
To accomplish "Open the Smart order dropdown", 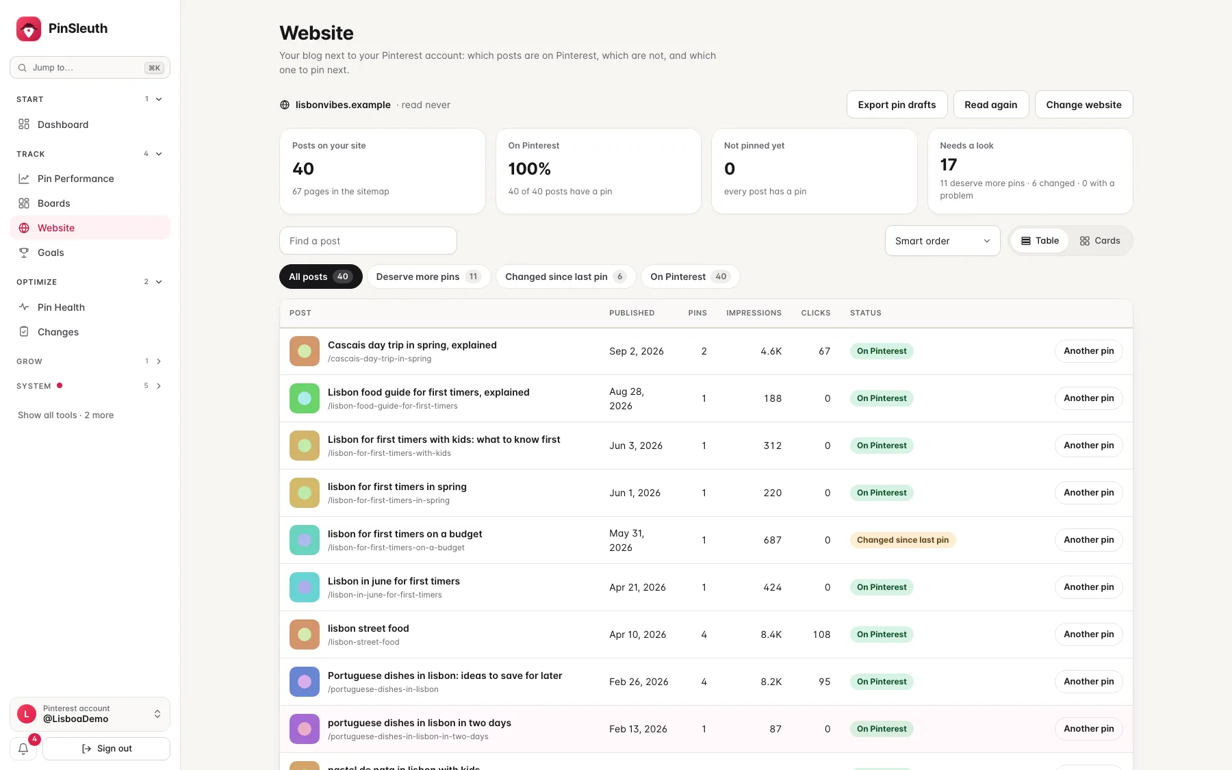I will coord(942,241).
